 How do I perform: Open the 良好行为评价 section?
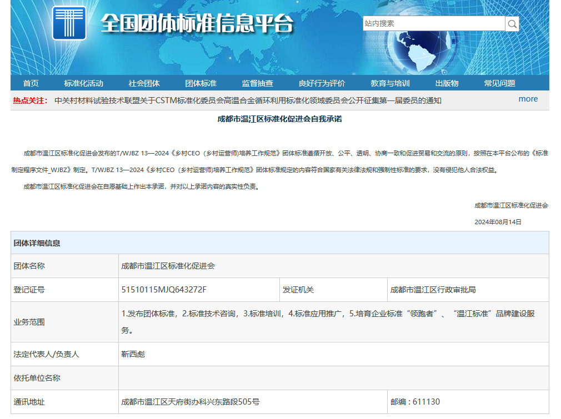click(322, 83)
